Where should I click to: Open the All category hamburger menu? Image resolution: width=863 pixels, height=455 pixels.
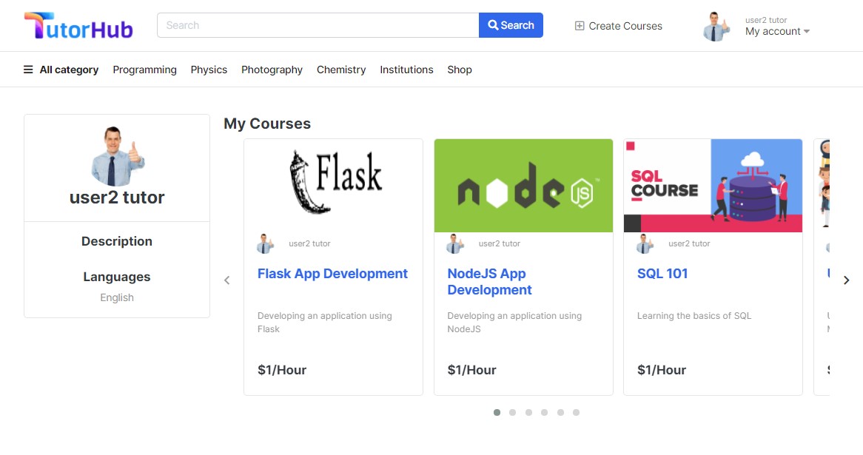pyautogui.click(x=28, y=70)
